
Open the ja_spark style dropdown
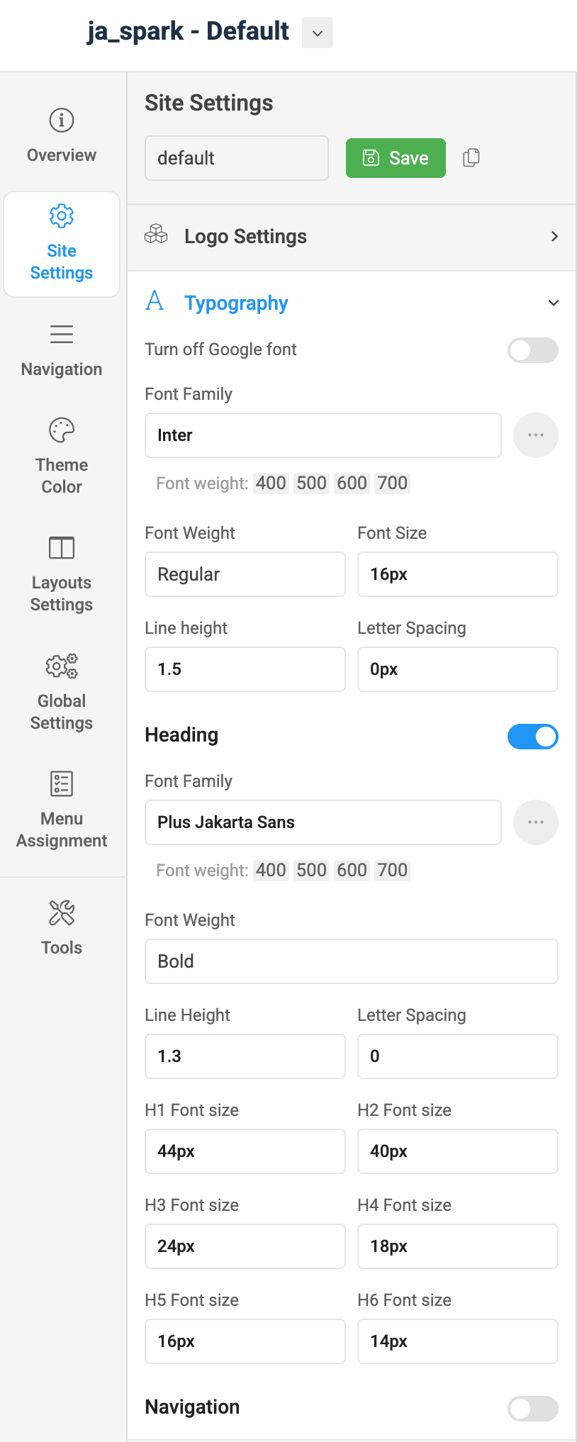(x=317, y=33)
